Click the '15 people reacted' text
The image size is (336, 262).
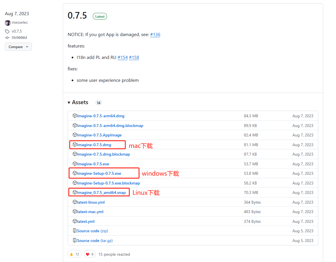coord(114,254)
